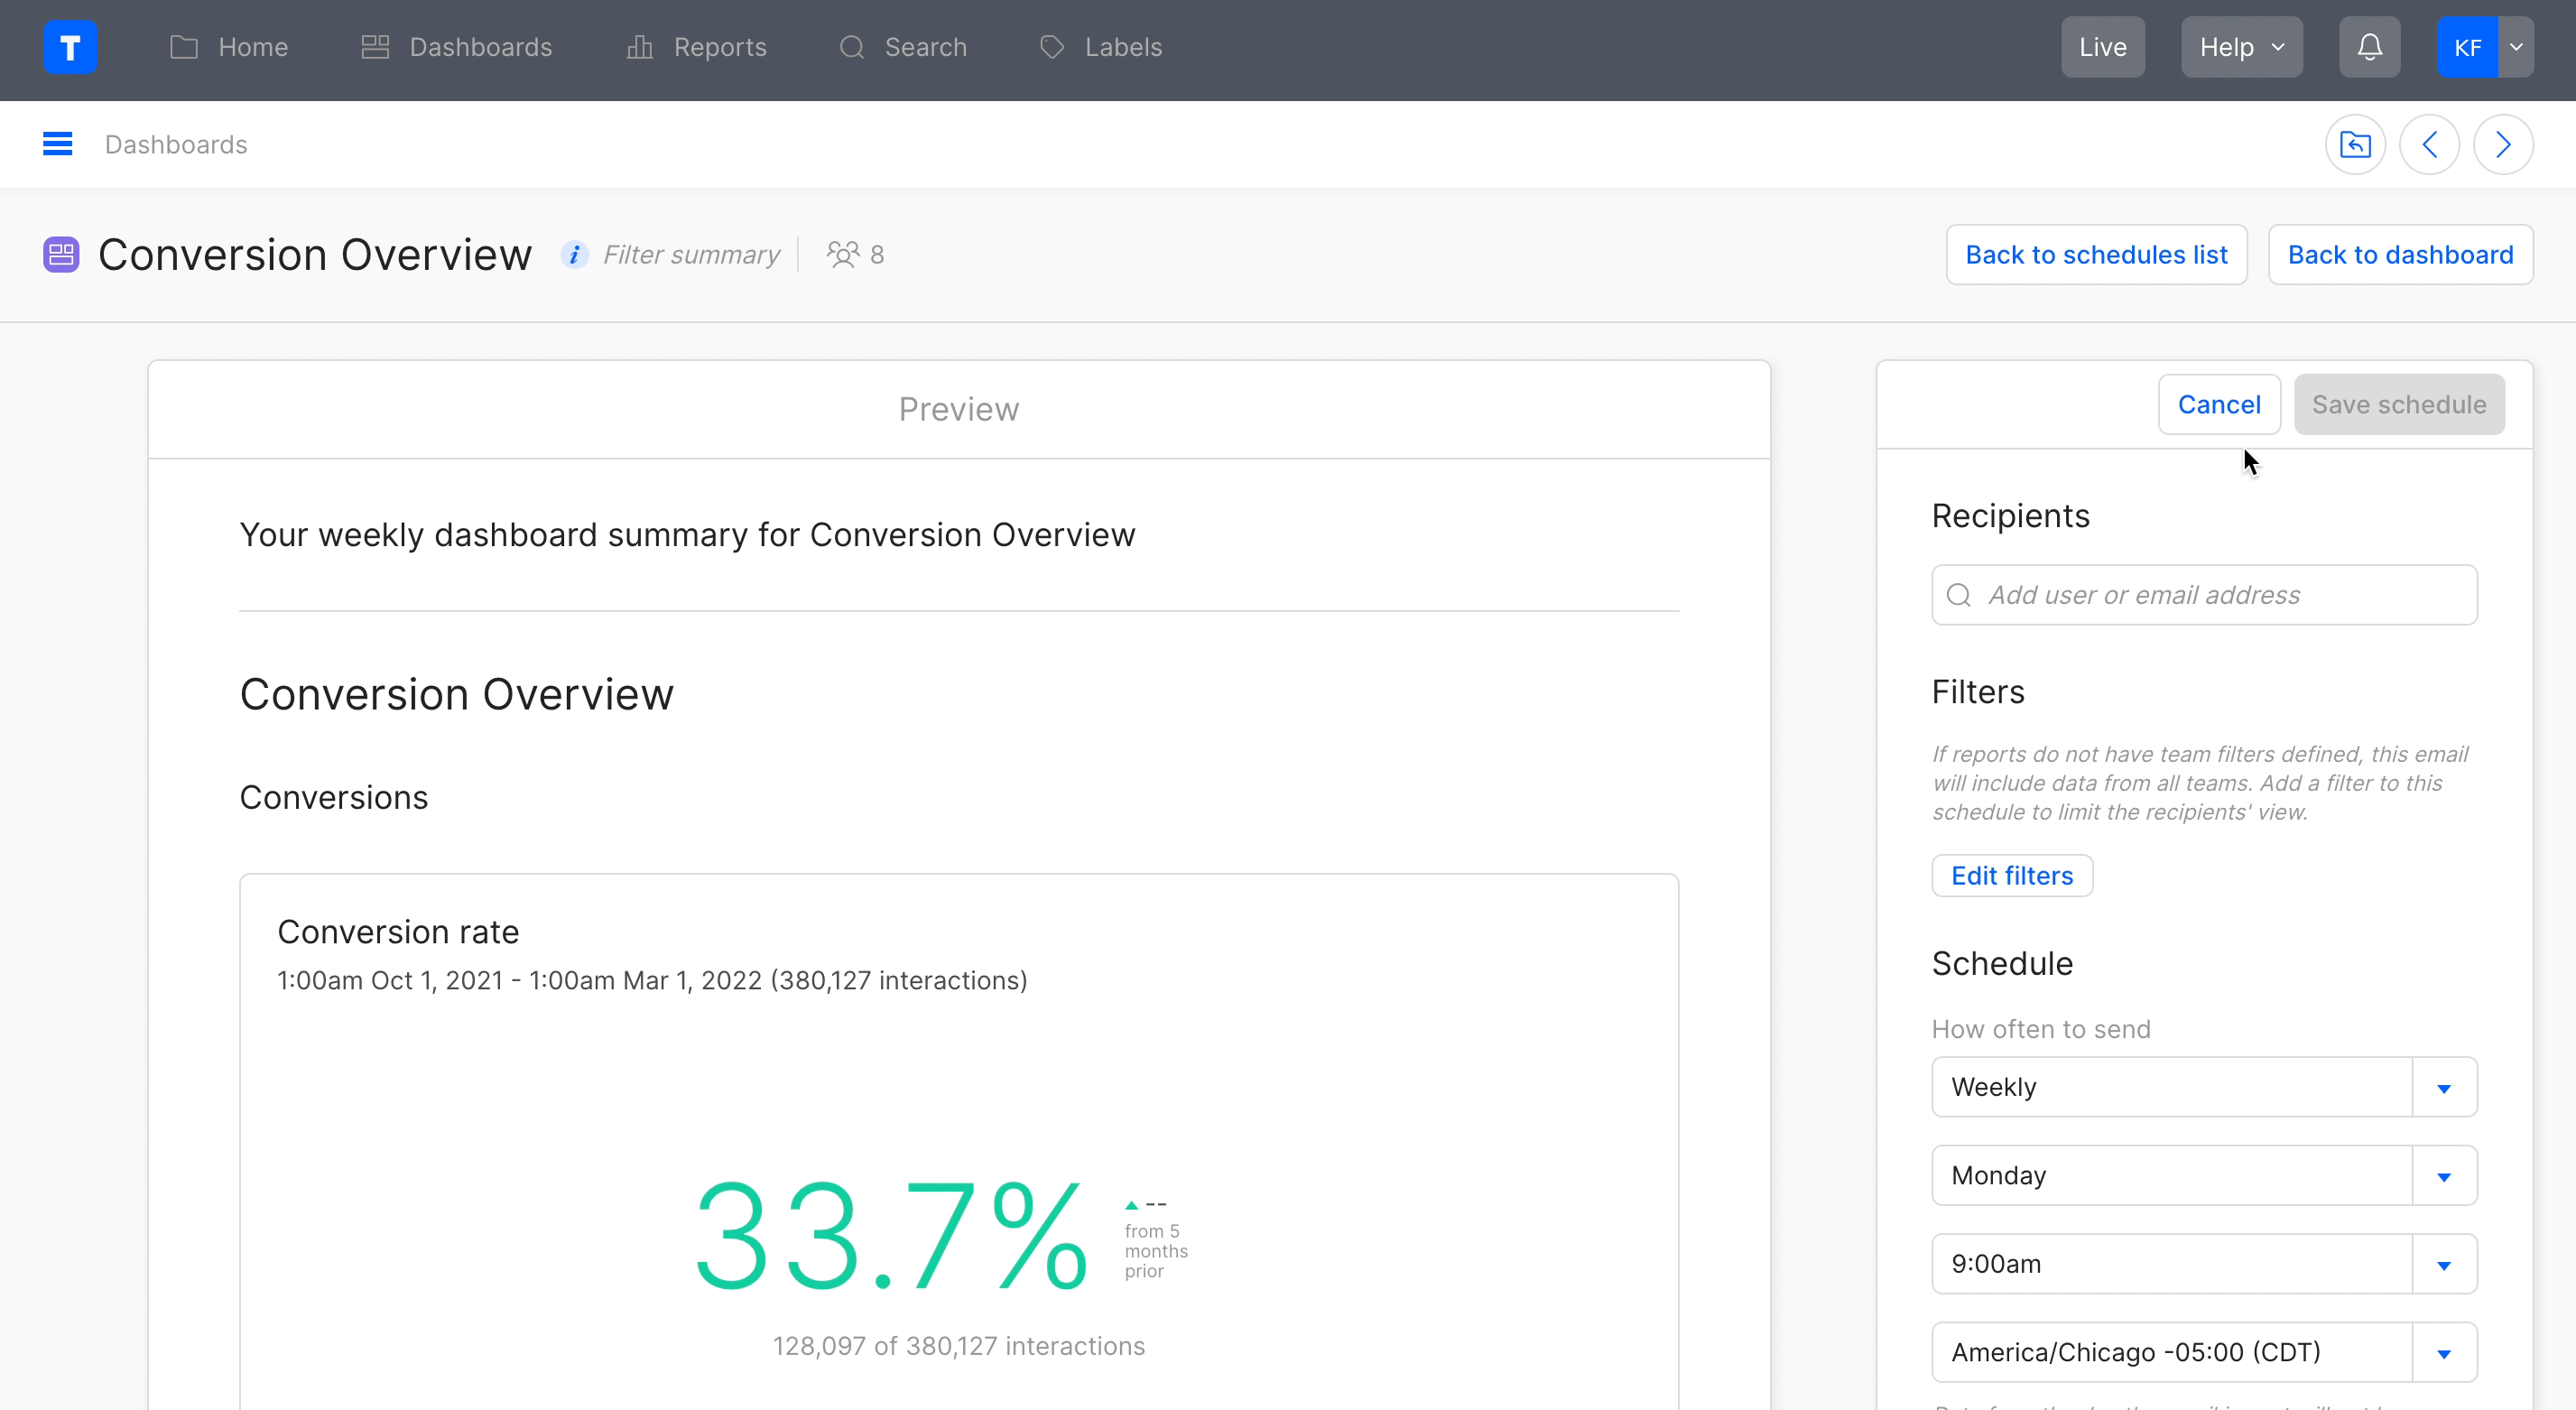Open the Reports menu item
Screen dimensions: 2576x1410
click(697, 47)
